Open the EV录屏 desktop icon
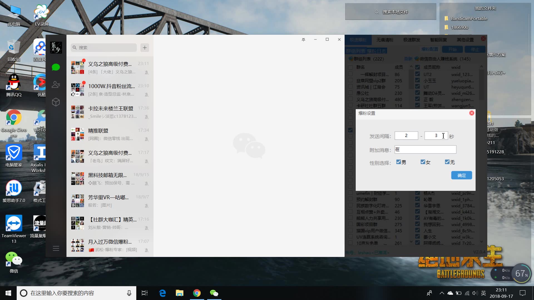 coord(42,16)
